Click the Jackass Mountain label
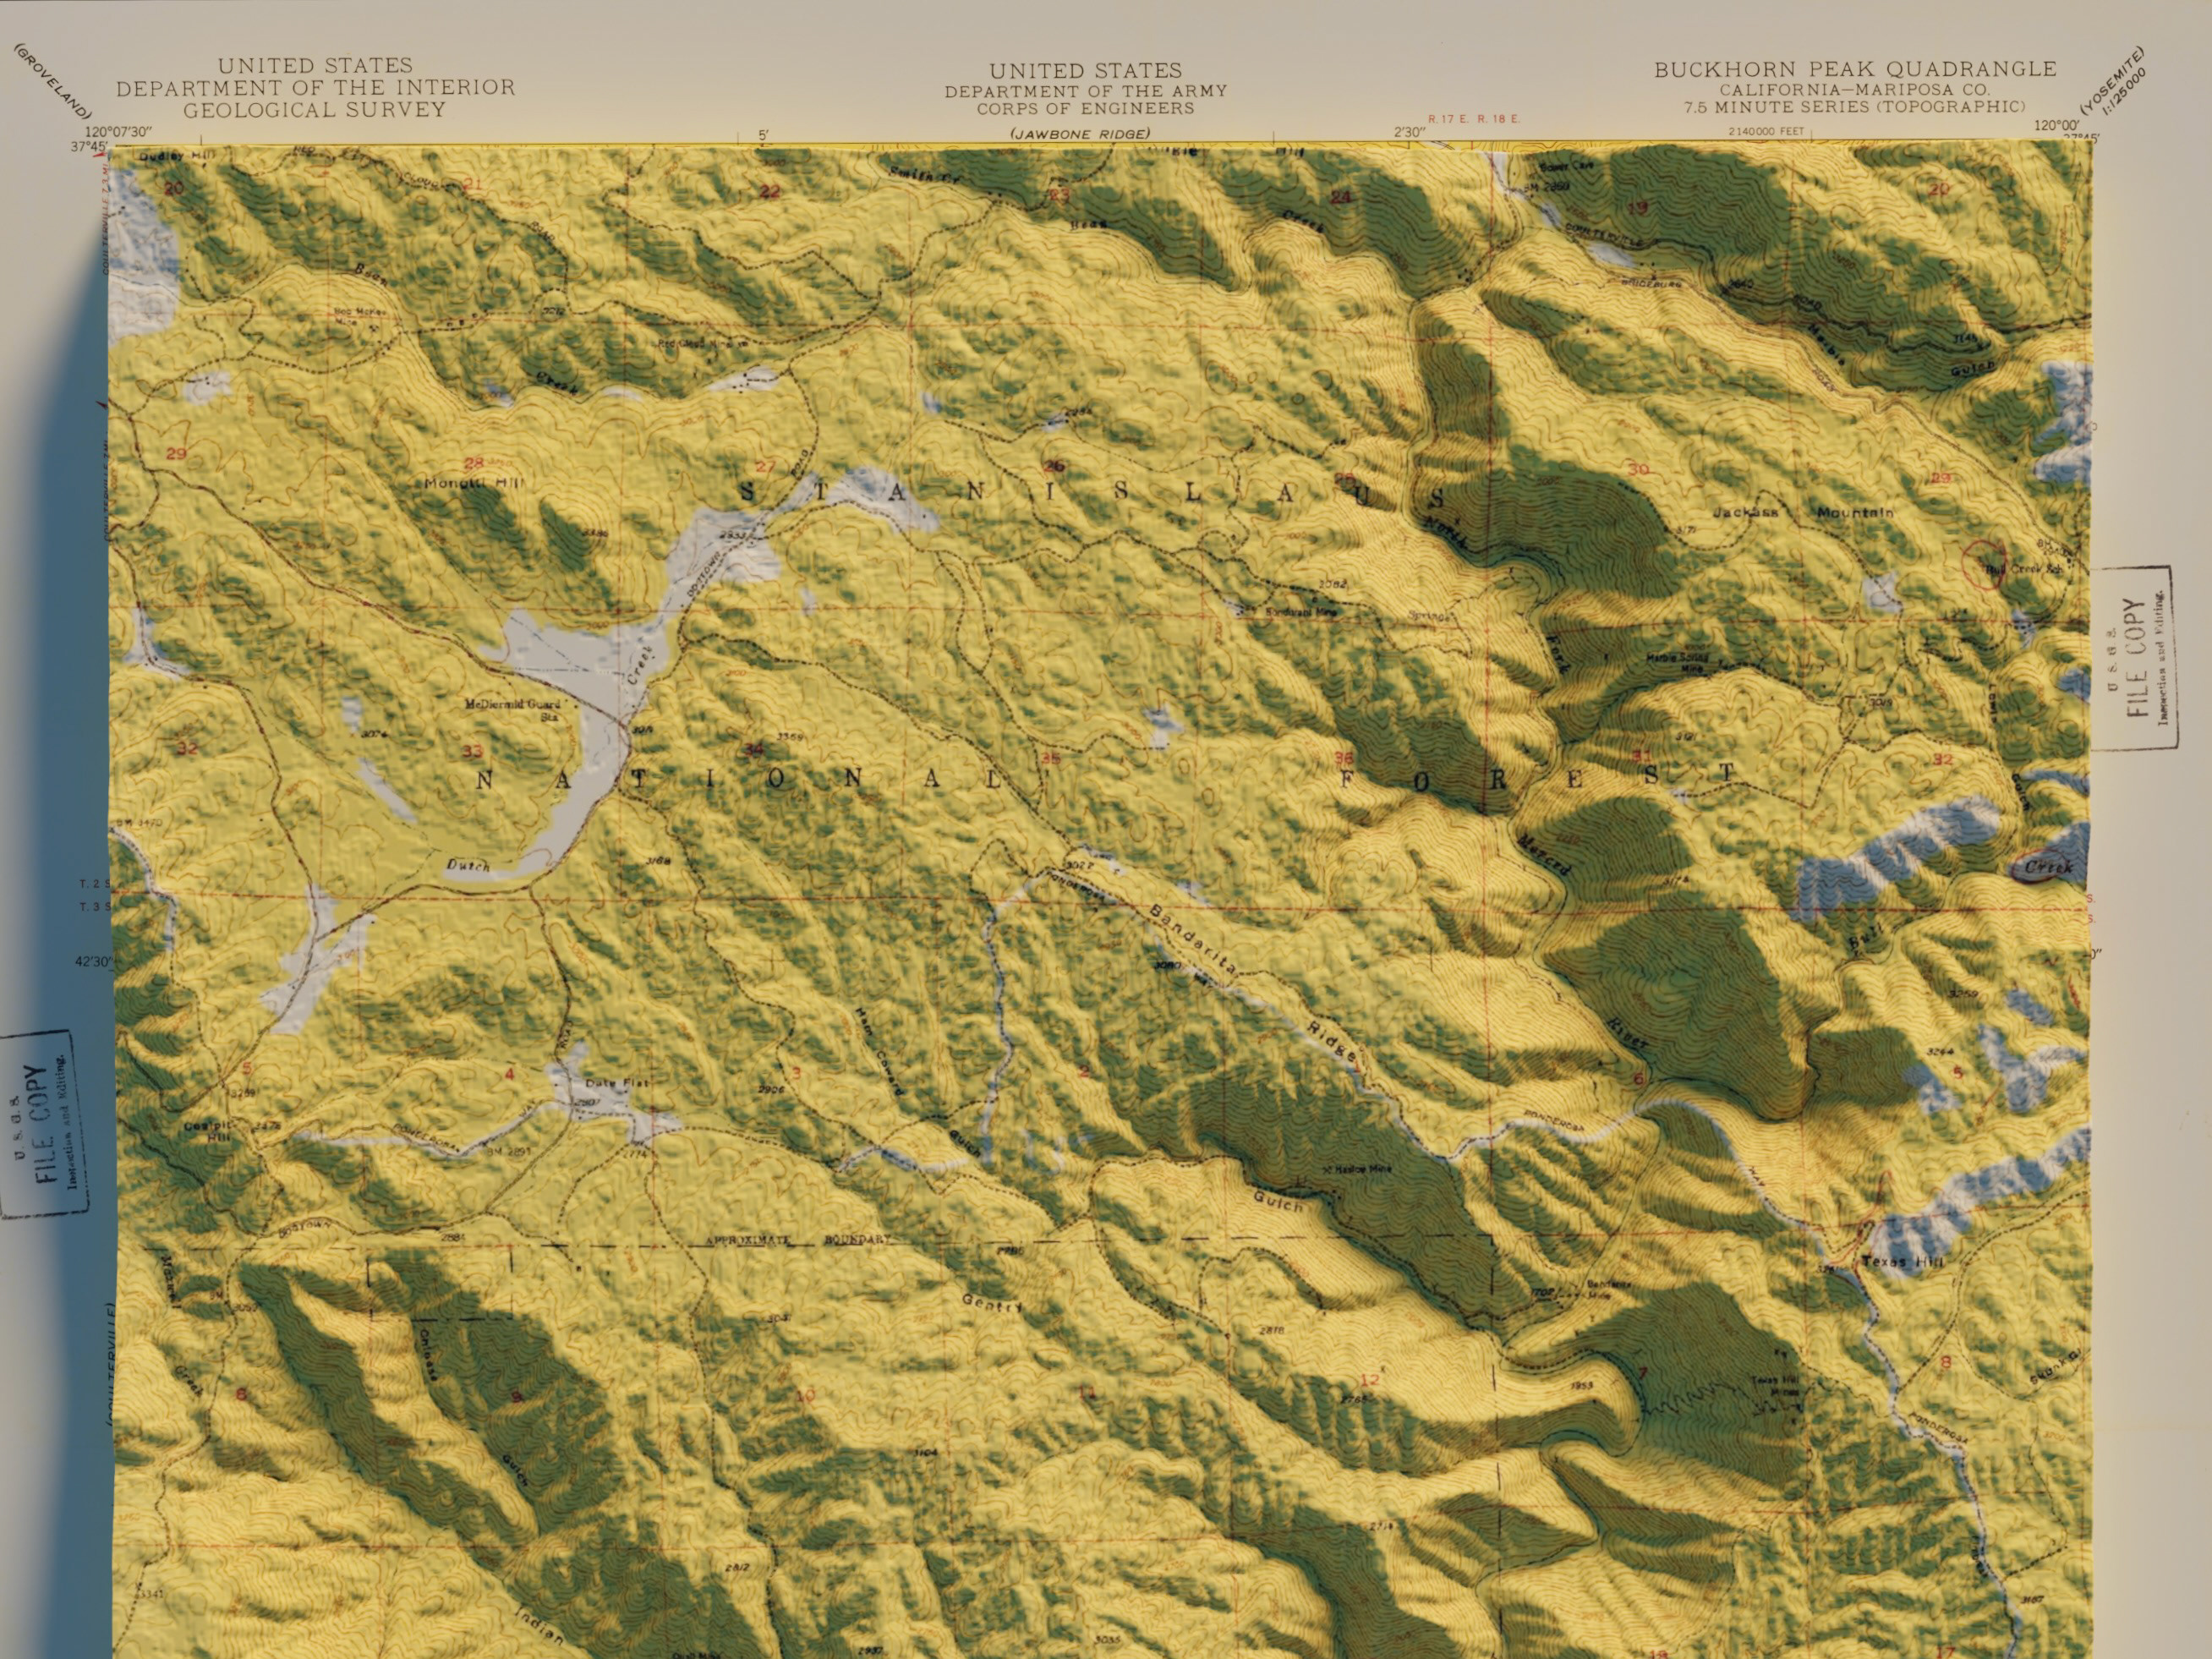The width and height of the screenshot is (2212, 1659). click(x=1803, y=512)
